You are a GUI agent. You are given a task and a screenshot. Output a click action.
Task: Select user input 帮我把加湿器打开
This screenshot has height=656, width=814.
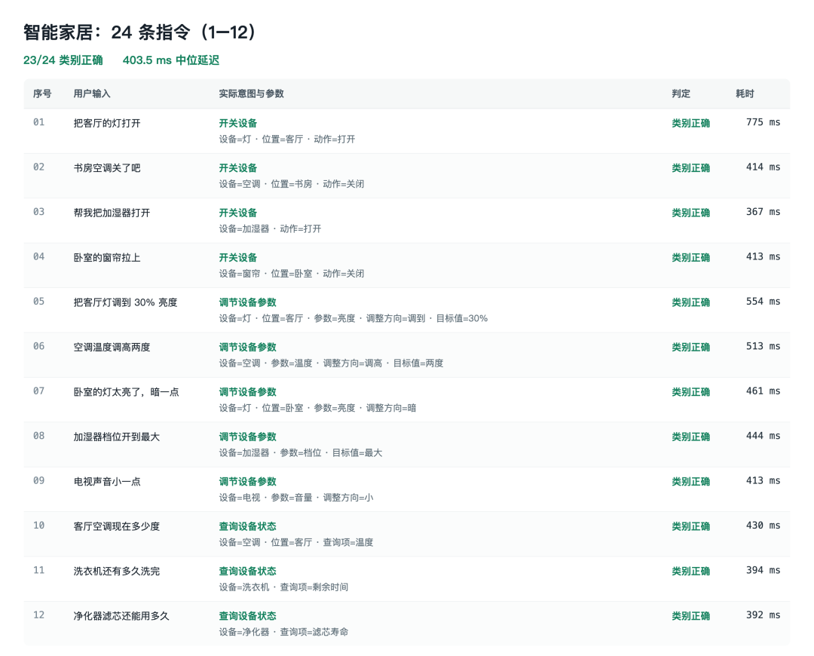(112, 213)
